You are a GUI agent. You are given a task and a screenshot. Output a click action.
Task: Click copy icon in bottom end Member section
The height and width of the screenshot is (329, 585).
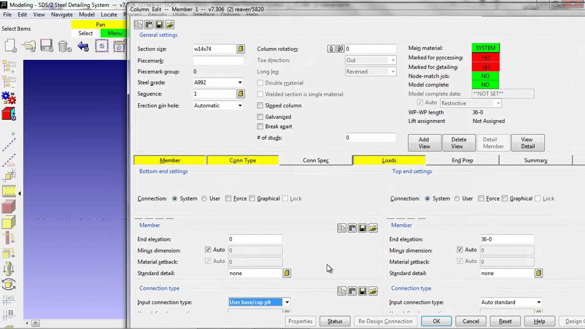[342, 228]
